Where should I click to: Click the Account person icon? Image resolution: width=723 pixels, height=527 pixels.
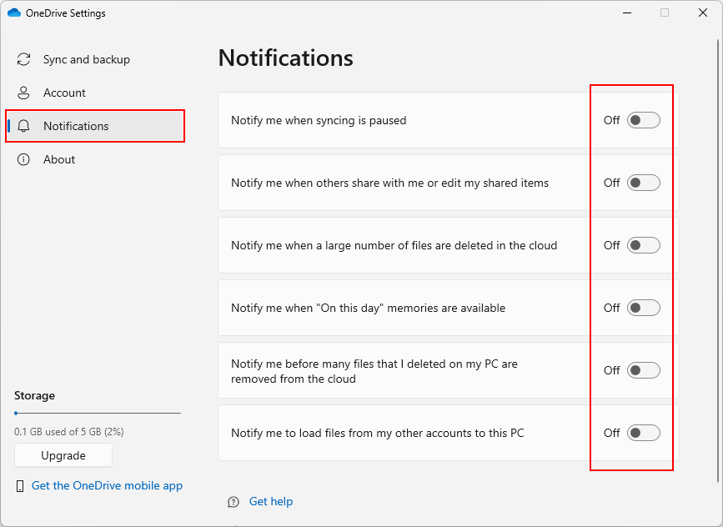coord(23,93)
